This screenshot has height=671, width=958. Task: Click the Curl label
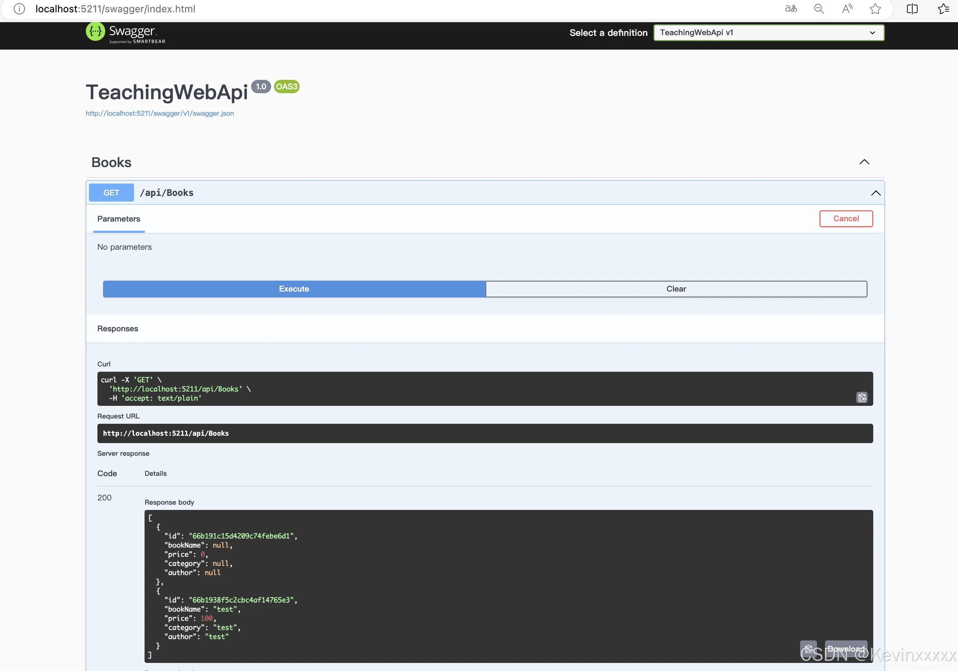point(104,364)
